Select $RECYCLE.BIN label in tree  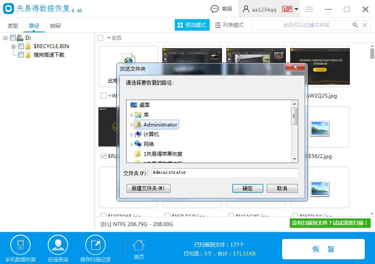(51, 46)
